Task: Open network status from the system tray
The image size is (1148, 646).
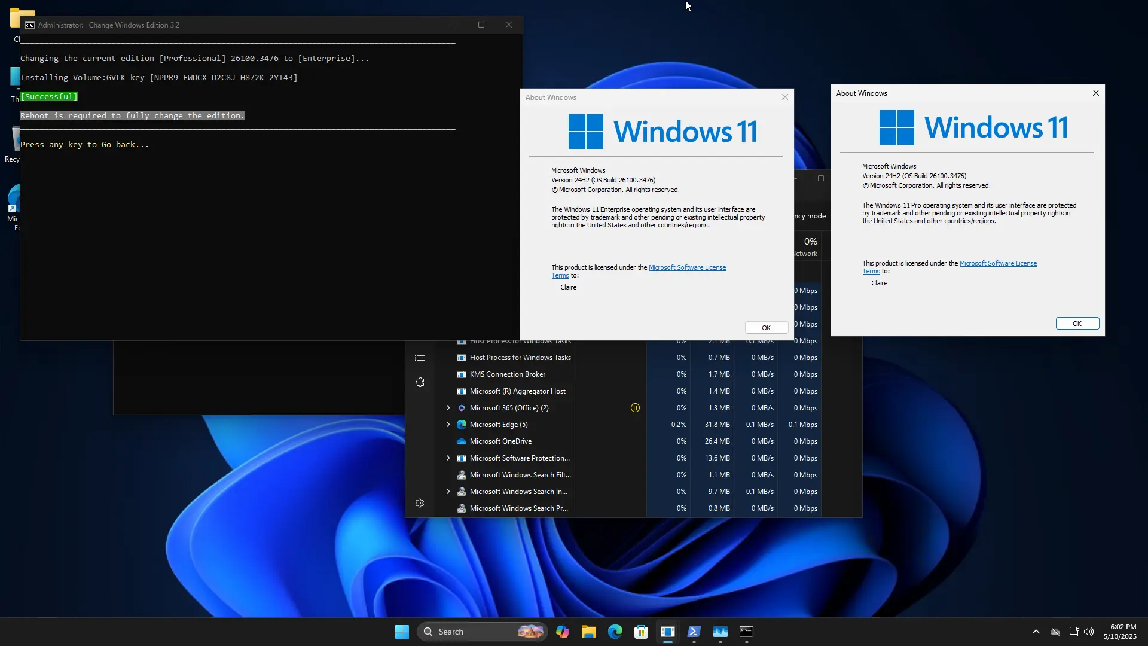Action: (x=1074, y=632)
